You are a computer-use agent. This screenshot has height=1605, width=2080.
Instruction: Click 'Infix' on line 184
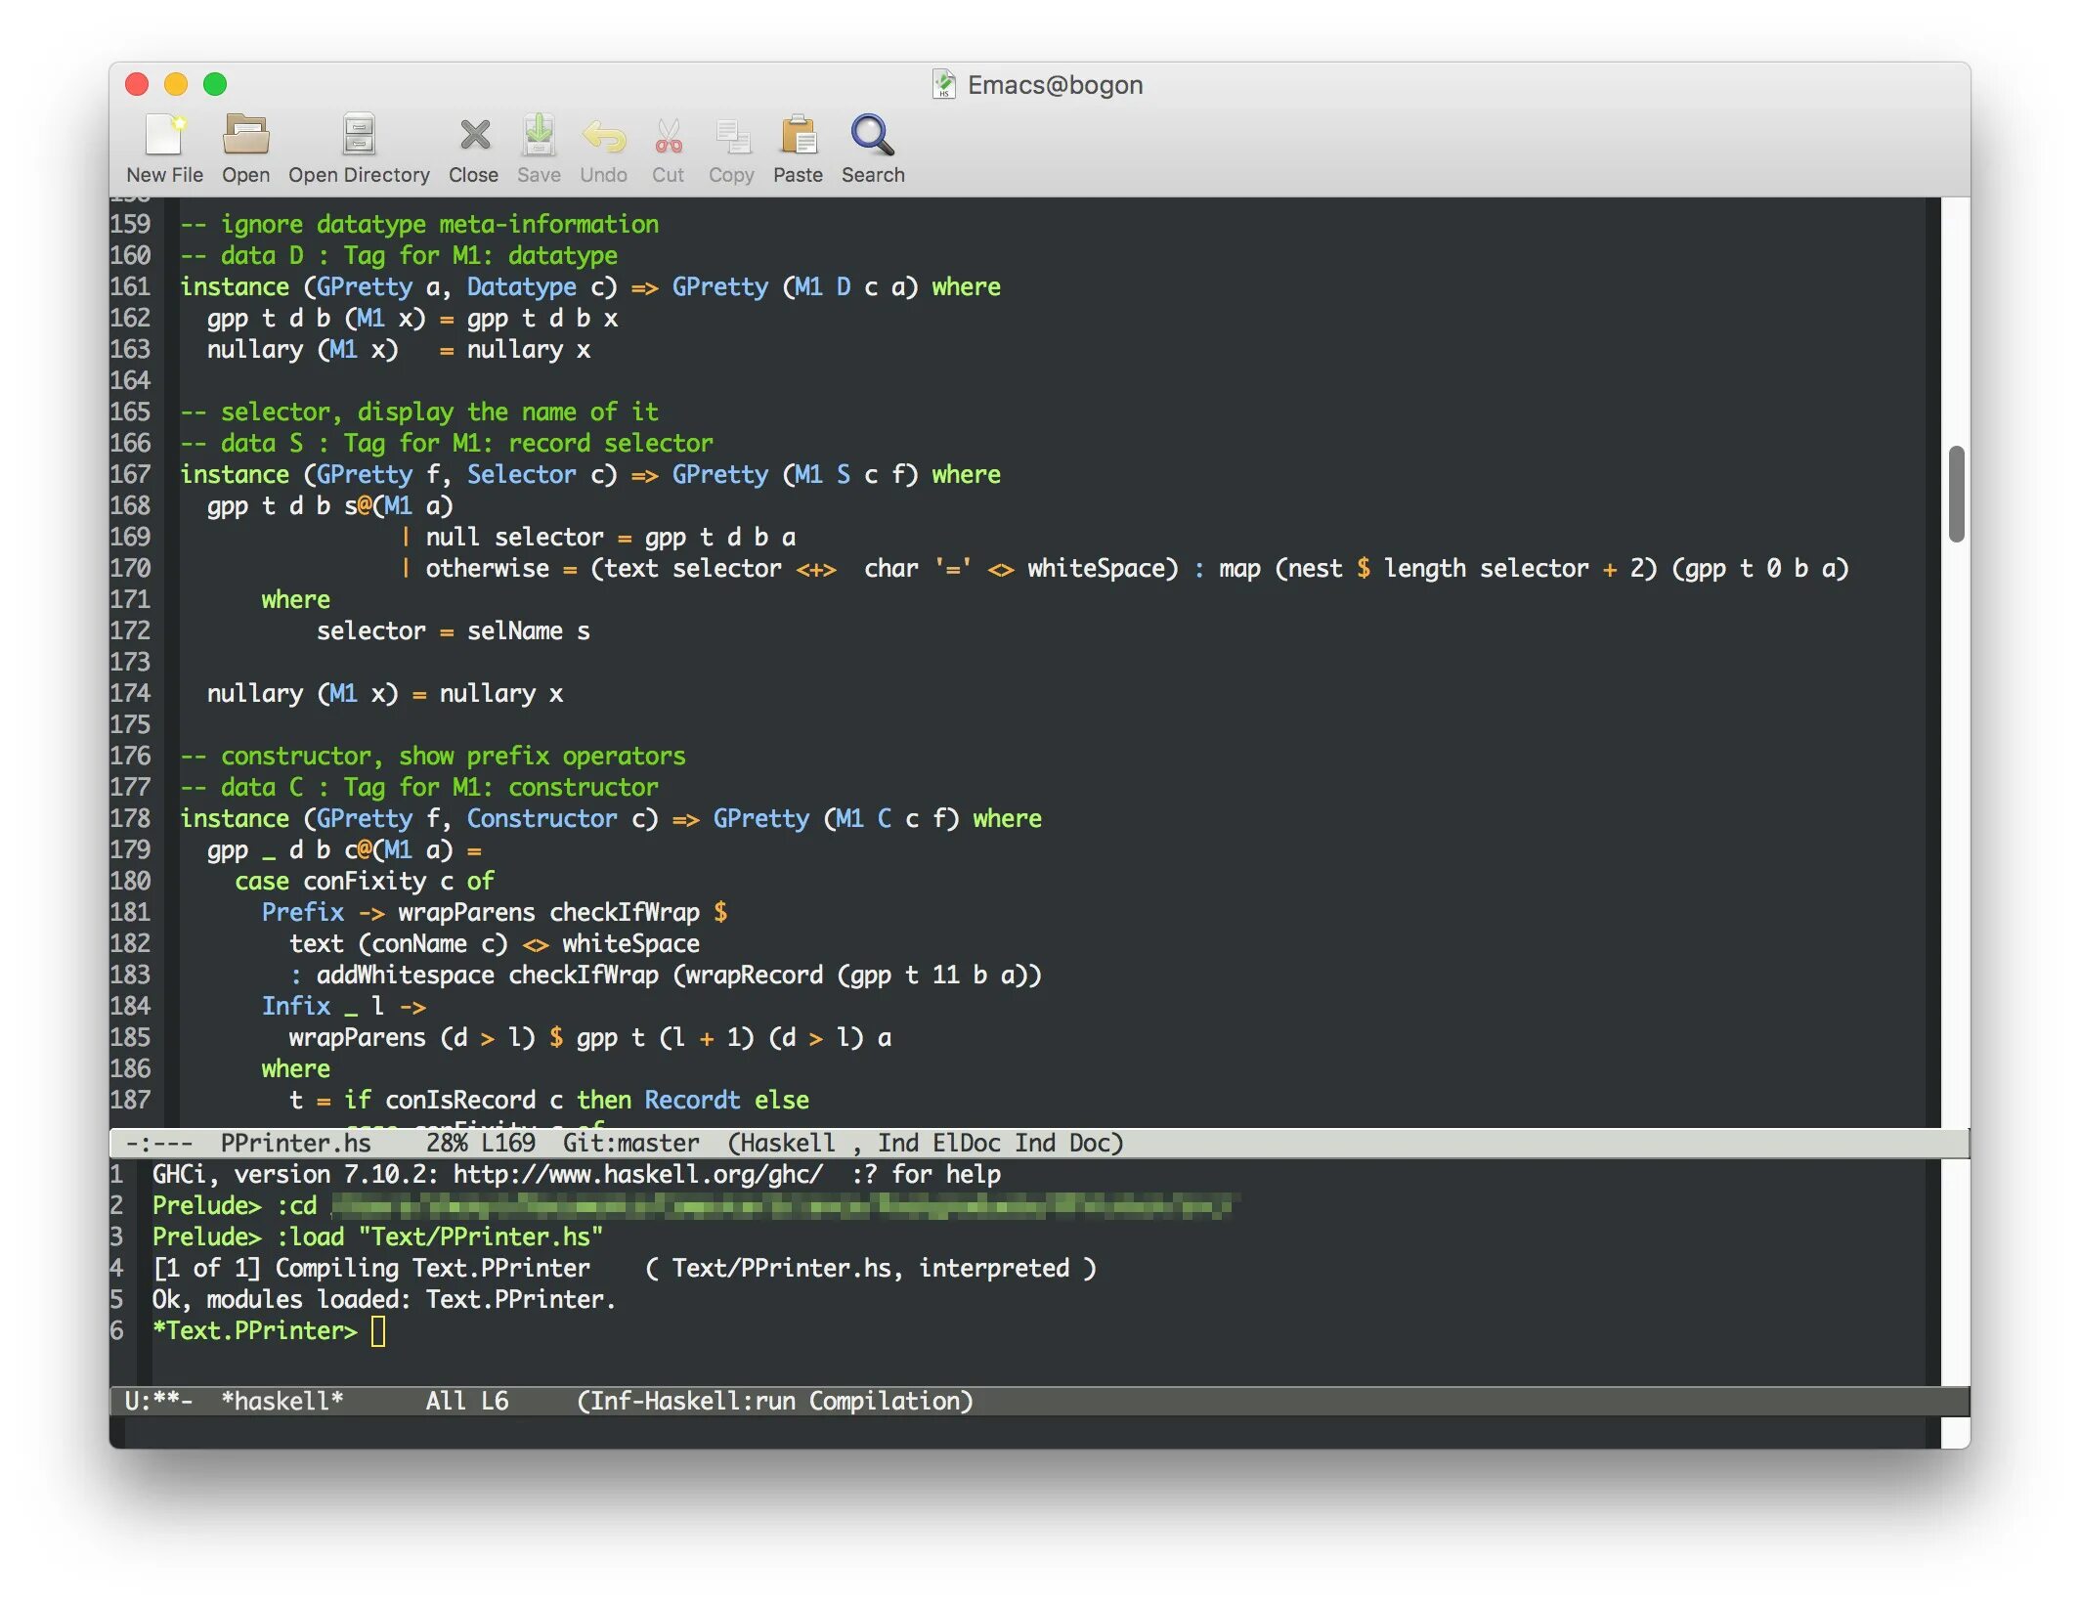point(295,1006)
